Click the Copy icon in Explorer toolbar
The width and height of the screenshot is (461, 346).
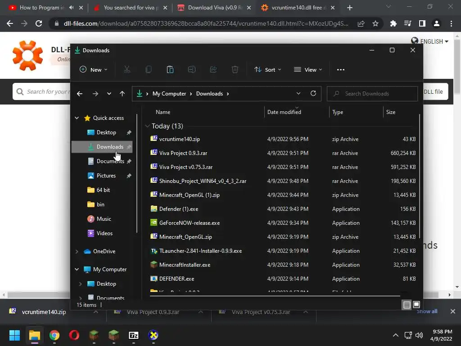[x=149, y=70]
